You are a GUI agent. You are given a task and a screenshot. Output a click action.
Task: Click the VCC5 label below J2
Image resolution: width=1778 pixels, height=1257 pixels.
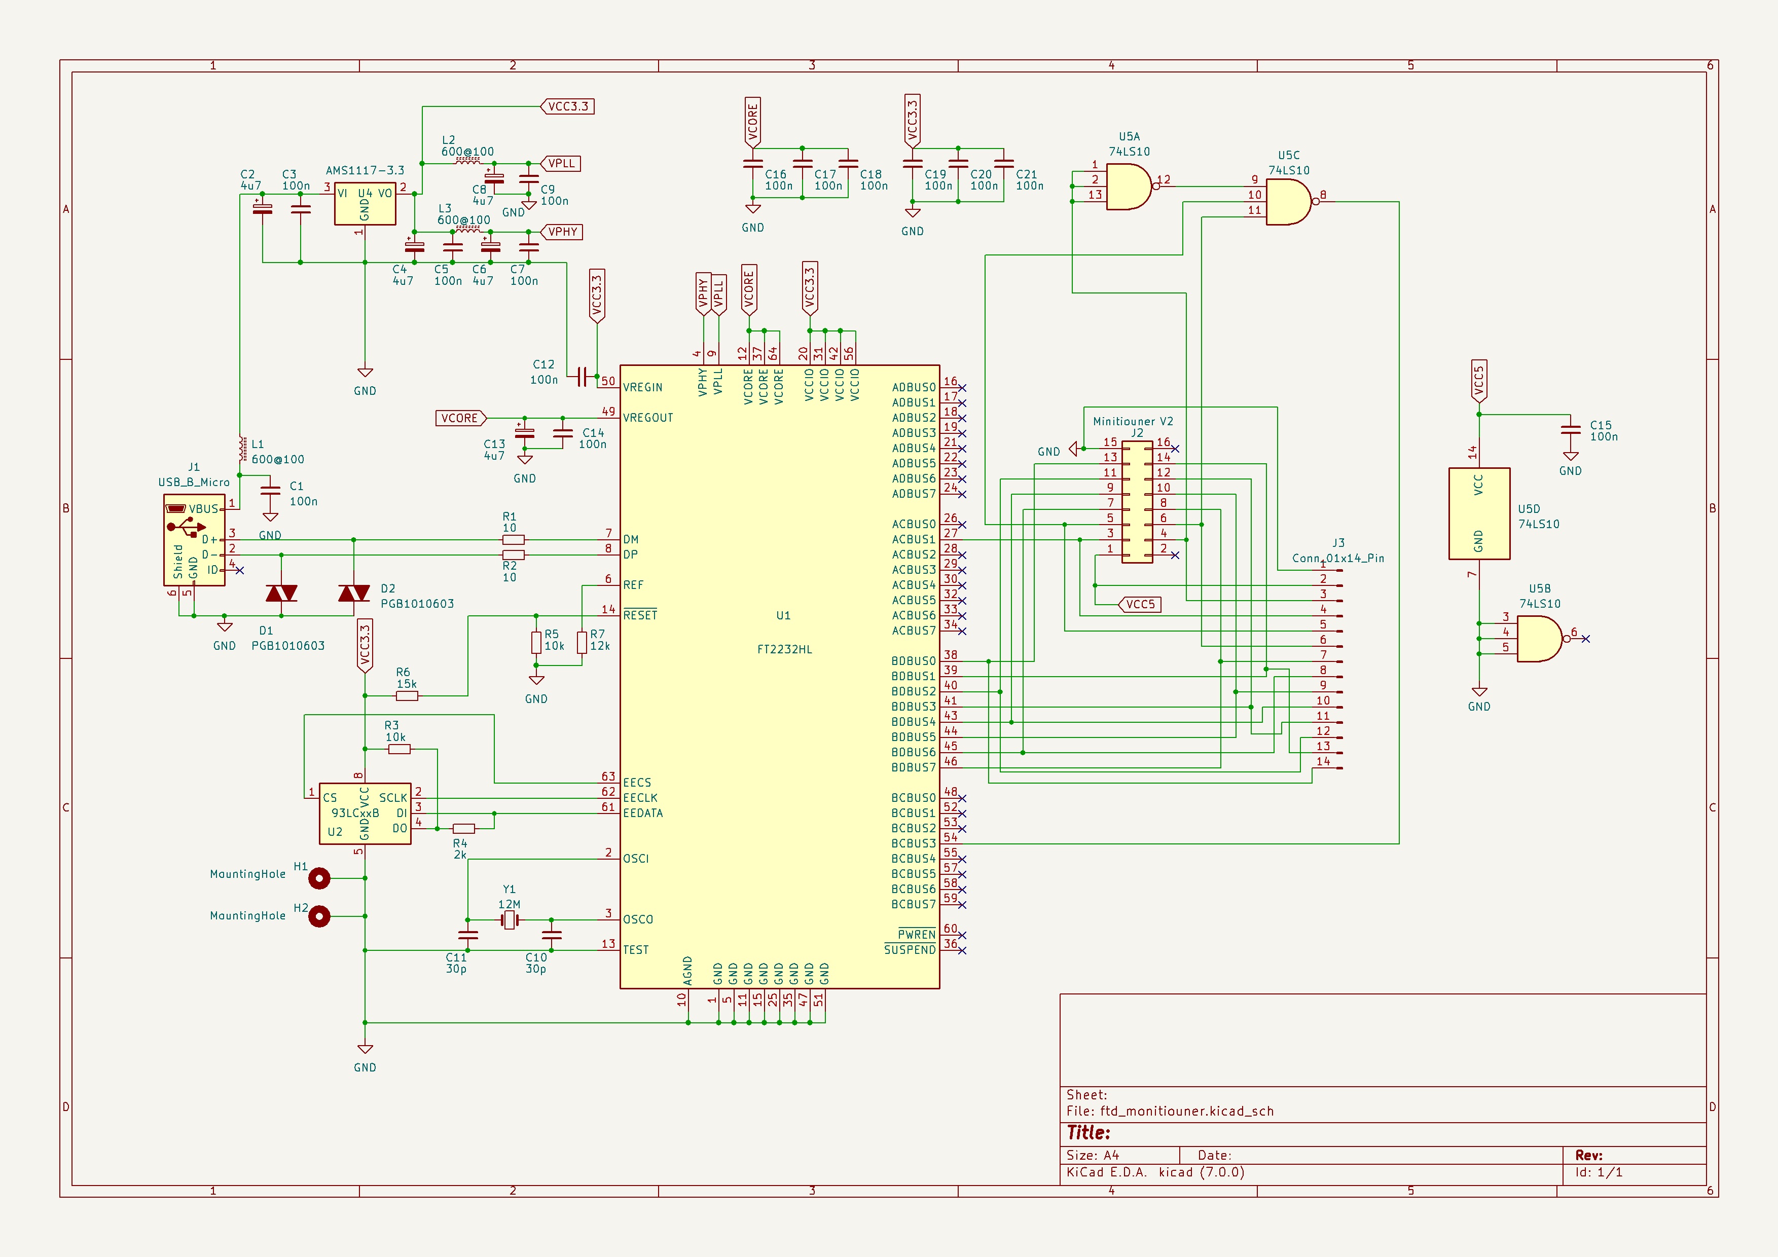(1139, 605)
